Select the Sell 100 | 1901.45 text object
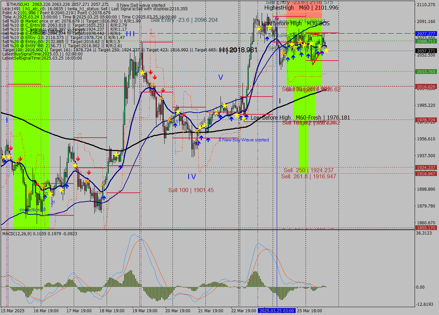 point(191,190)
